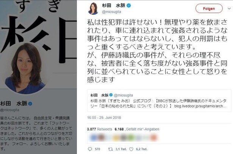Click profile name 杉田 水脈 in sidebar
The height and width of the screenshot is (154, 233).
pos(14,103)
